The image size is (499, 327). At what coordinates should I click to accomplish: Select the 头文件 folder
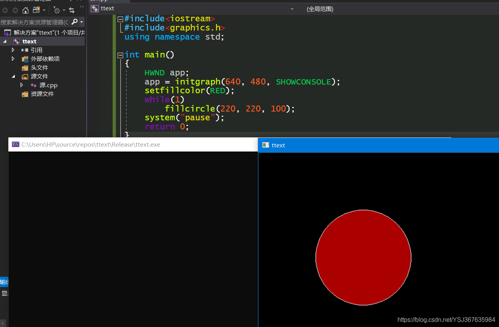click(x=39, y=67)
